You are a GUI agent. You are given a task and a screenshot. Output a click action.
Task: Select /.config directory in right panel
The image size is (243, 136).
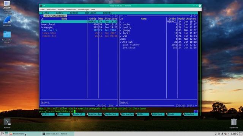158,28
